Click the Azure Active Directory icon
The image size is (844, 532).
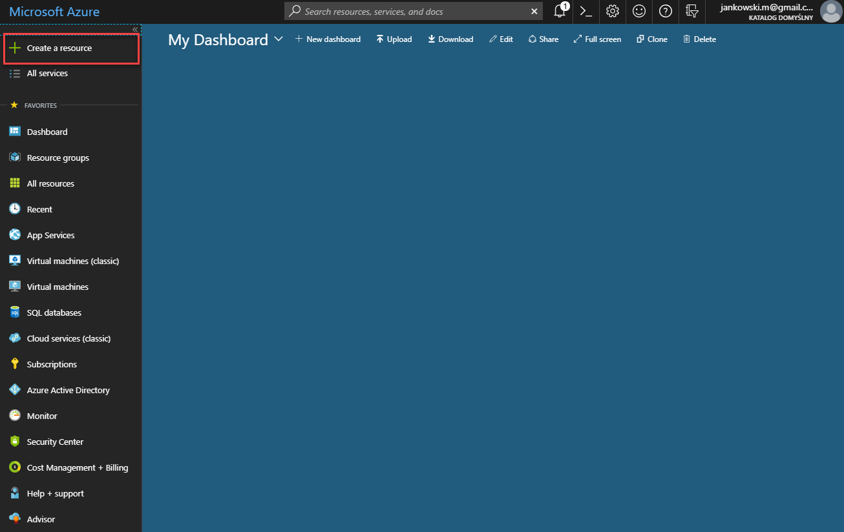[15, 390]
